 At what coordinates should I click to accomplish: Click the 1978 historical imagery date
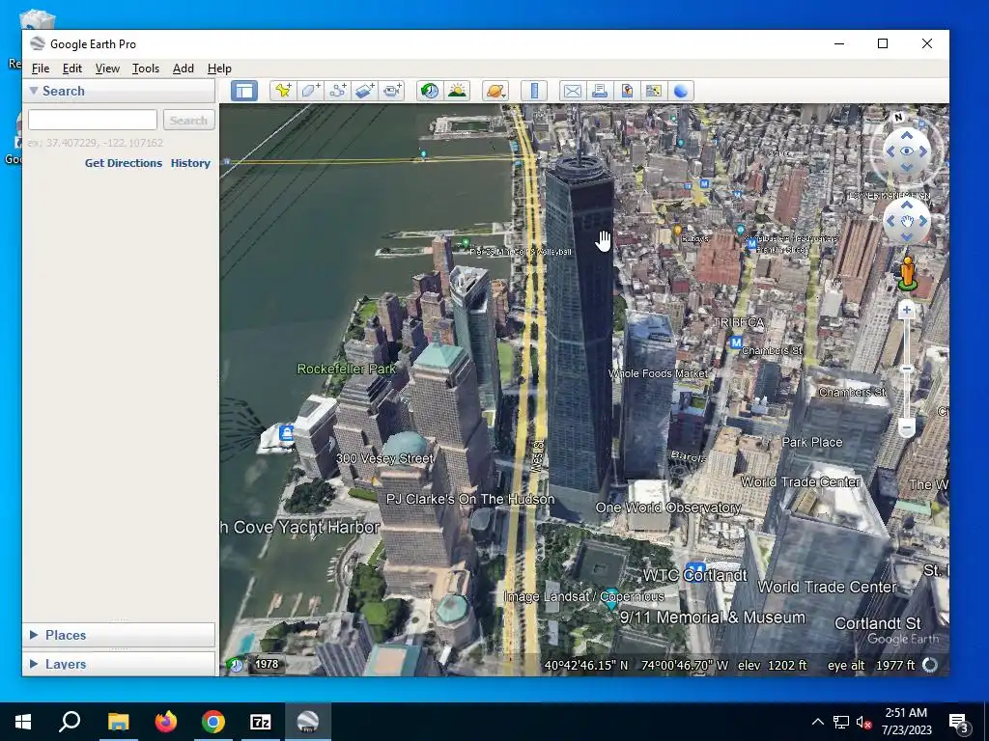(x=267, y=664)
